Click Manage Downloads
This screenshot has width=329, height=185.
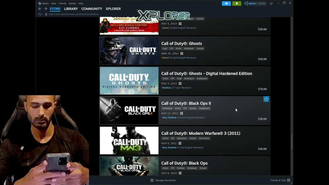point(166,180)
